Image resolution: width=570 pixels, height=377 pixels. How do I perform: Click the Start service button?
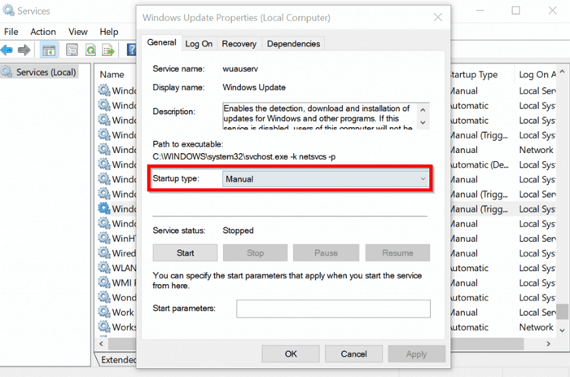185,252
